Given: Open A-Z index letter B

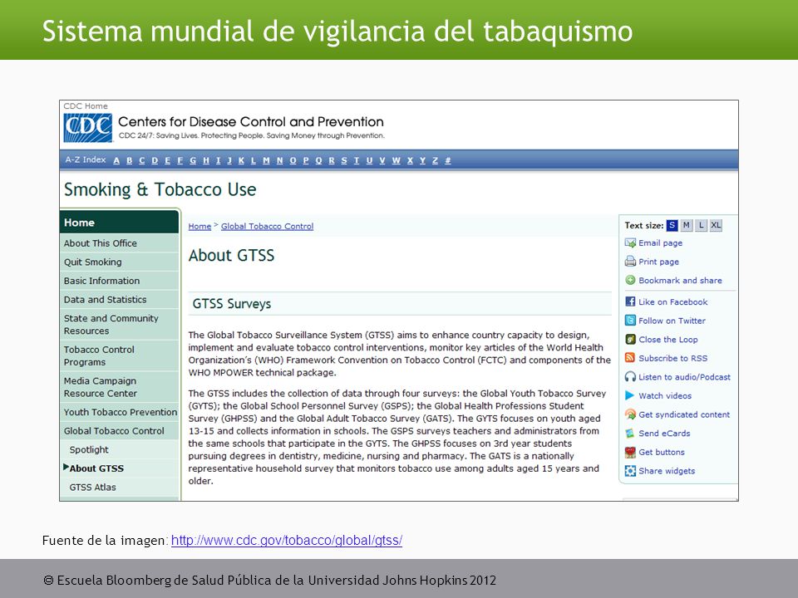Looking at the screenshot, I should (x=130, y=160).
